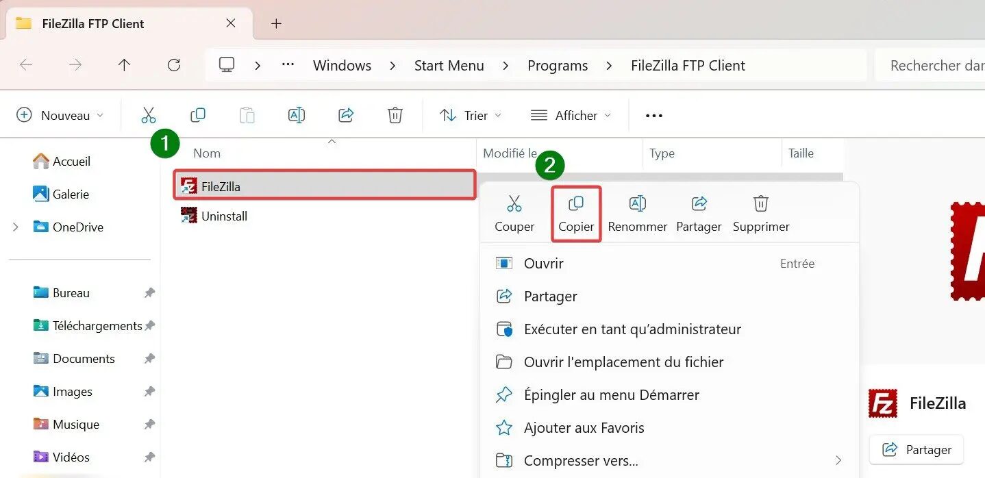
Task: Expand chevron after Windows breadcrumb
Action: coord(392,66)
